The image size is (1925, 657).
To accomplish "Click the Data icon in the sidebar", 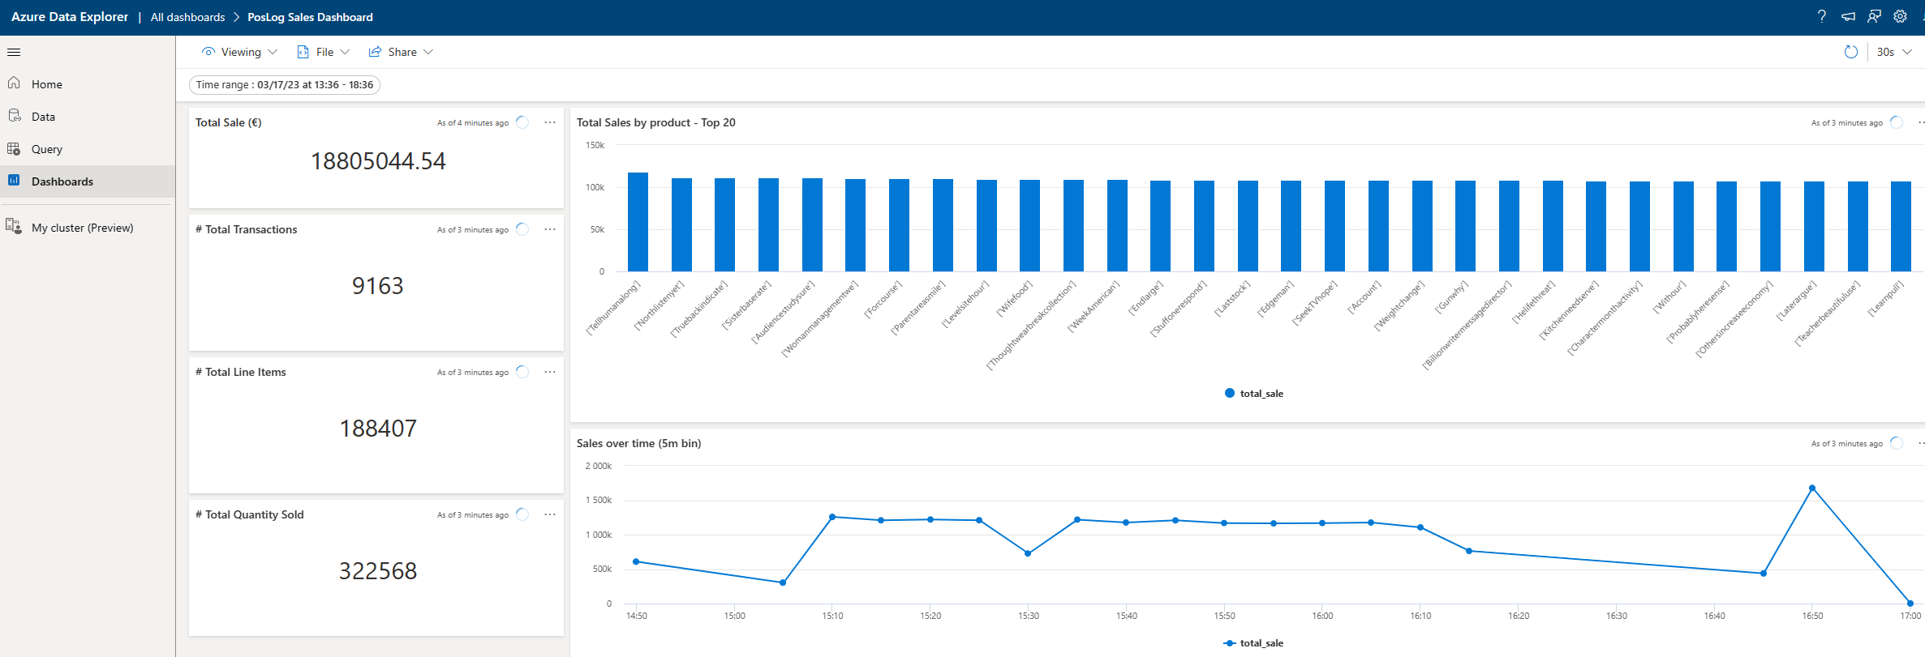I will tap(14, 116).
